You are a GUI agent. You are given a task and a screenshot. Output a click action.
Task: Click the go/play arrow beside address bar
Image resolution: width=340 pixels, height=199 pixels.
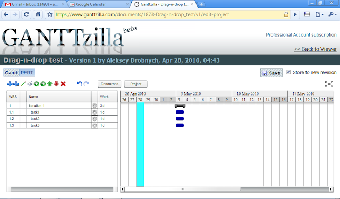(x=295, y=14)
